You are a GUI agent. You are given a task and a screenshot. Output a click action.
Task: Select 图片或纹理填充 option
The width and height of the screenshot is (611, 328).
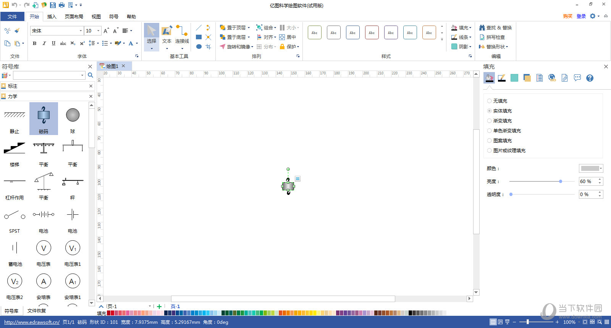point(506,151)
